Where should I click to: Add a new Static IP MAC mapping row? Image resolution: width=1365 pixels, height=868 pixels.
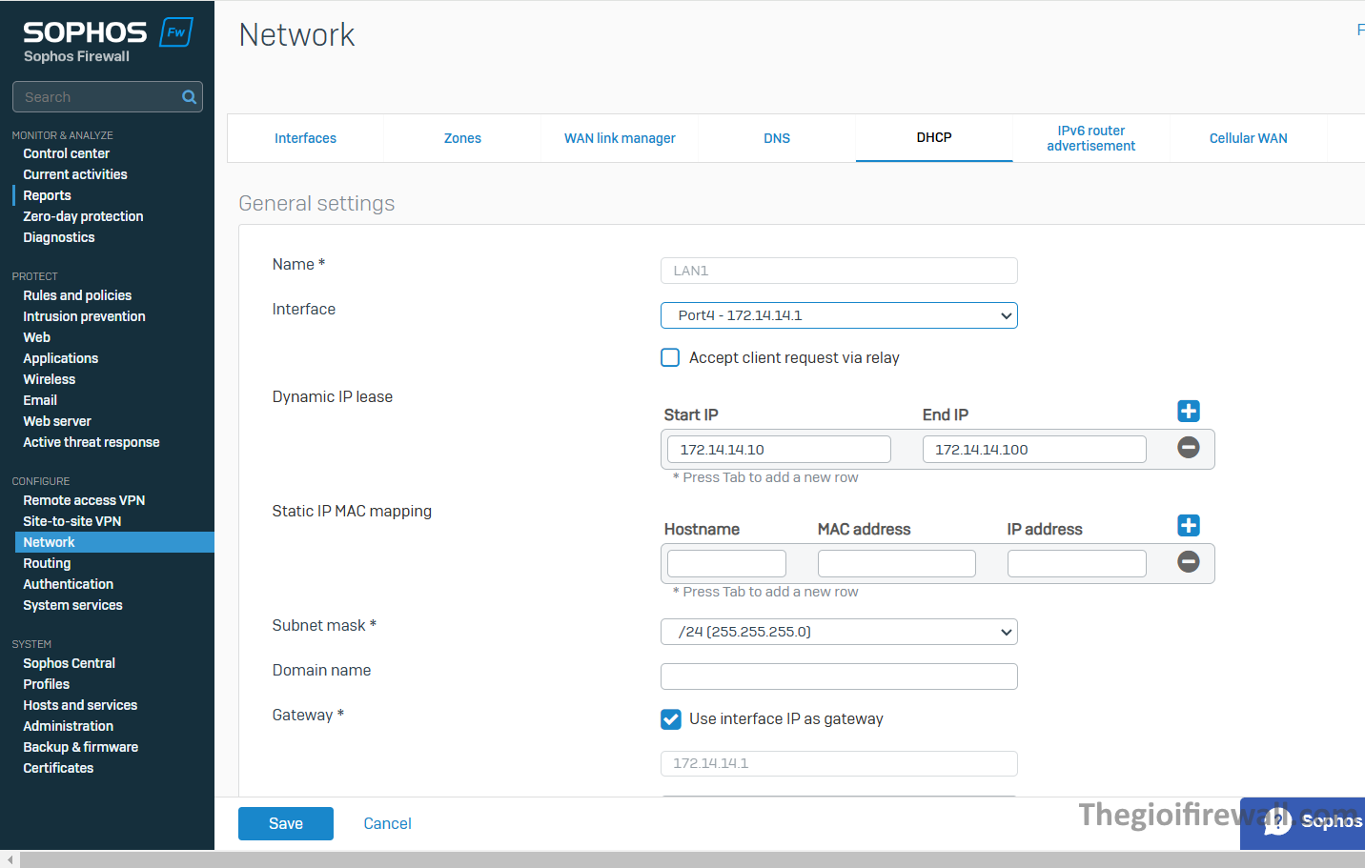(1189, 525)
